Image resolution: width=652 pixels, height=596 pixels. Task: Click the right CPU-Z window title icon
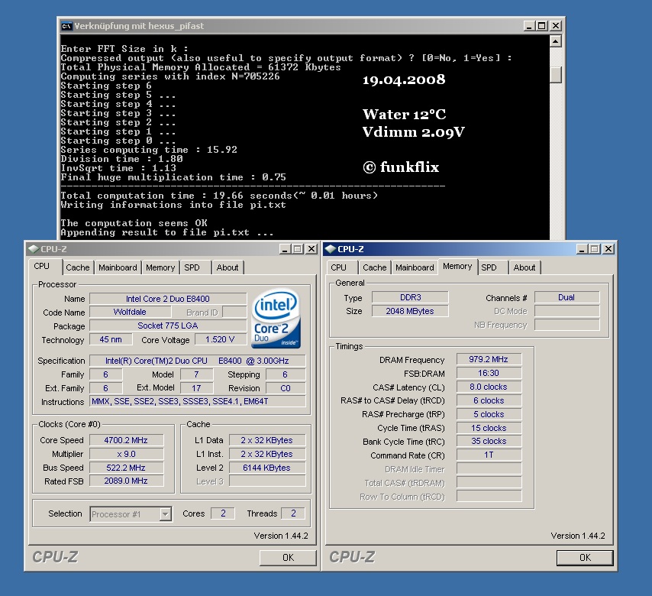click(x=330, y=249)
